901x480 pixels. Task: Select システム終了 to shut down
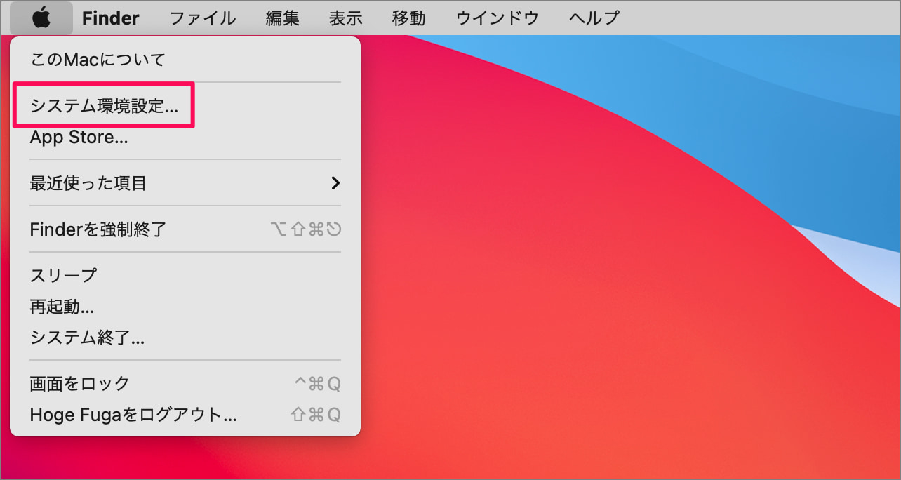(x=86, y=338)
